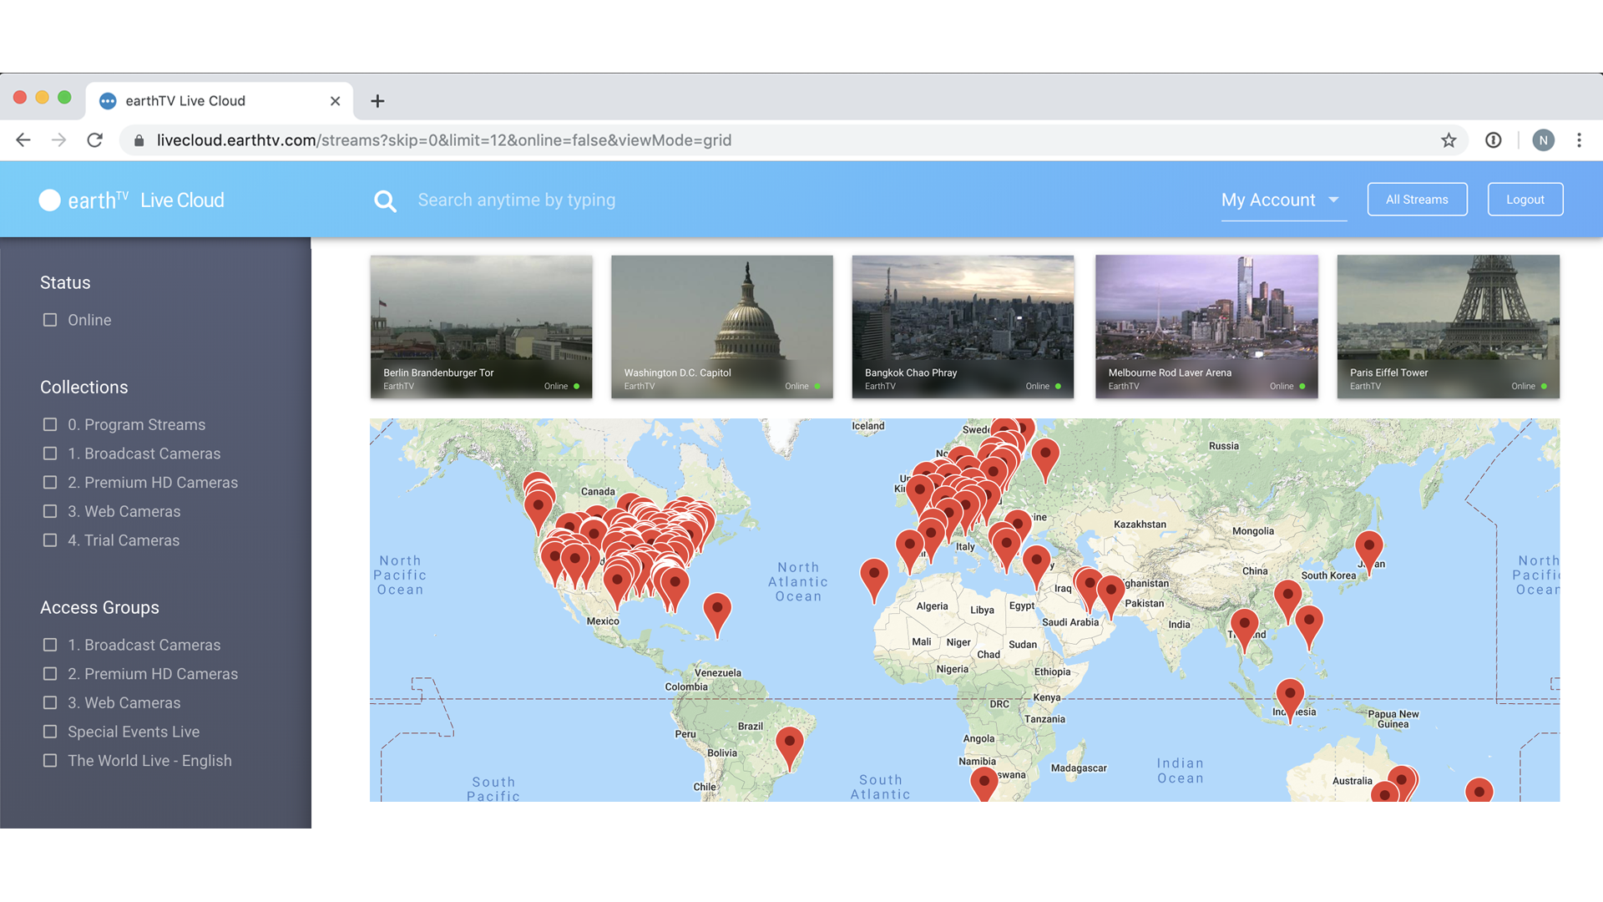Click the Status heading in sidebar
This screenshot has height=902, width=1603.
tap(65, 282)
